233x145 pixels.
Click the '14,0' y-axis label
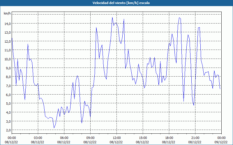[8, 24]
